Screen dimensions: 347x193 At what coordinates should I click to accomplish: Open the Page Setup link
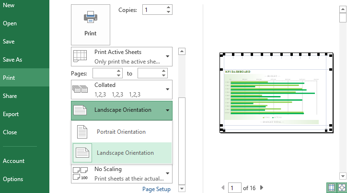[x=156, y=189]
